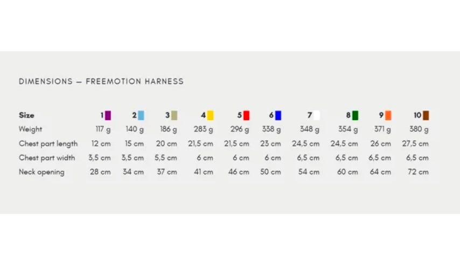Image resolution: width=460 pixels, height=262 pixels.
Task: Click the brown swatch for size 10
Action: pos(426,115)
